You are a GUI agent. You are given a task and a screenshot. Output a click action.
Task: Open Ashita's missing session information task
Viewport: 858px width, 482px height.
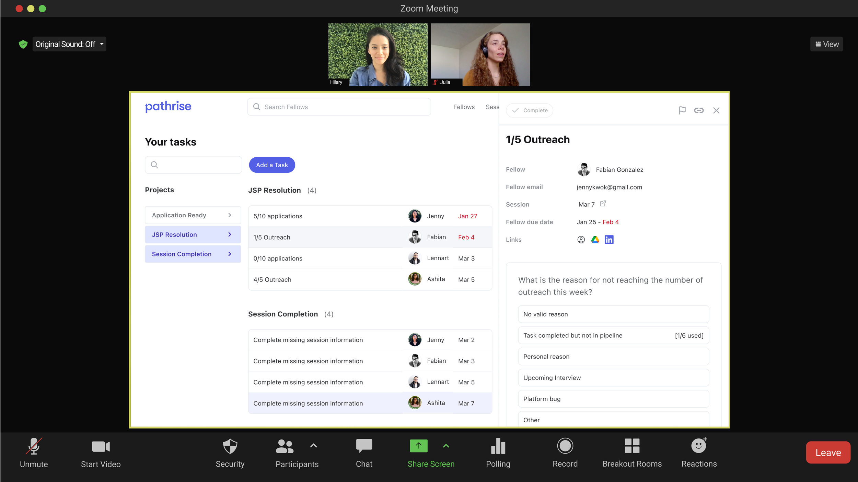click(370, 403)
